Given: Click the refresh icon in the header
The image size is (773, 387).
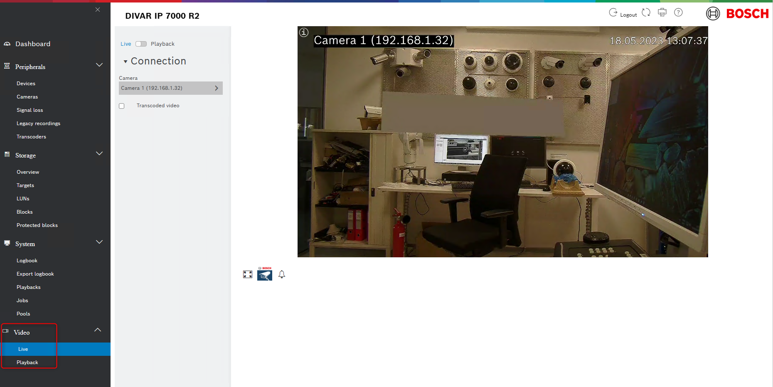Looking at the screenshot, I should coord(646,12).
